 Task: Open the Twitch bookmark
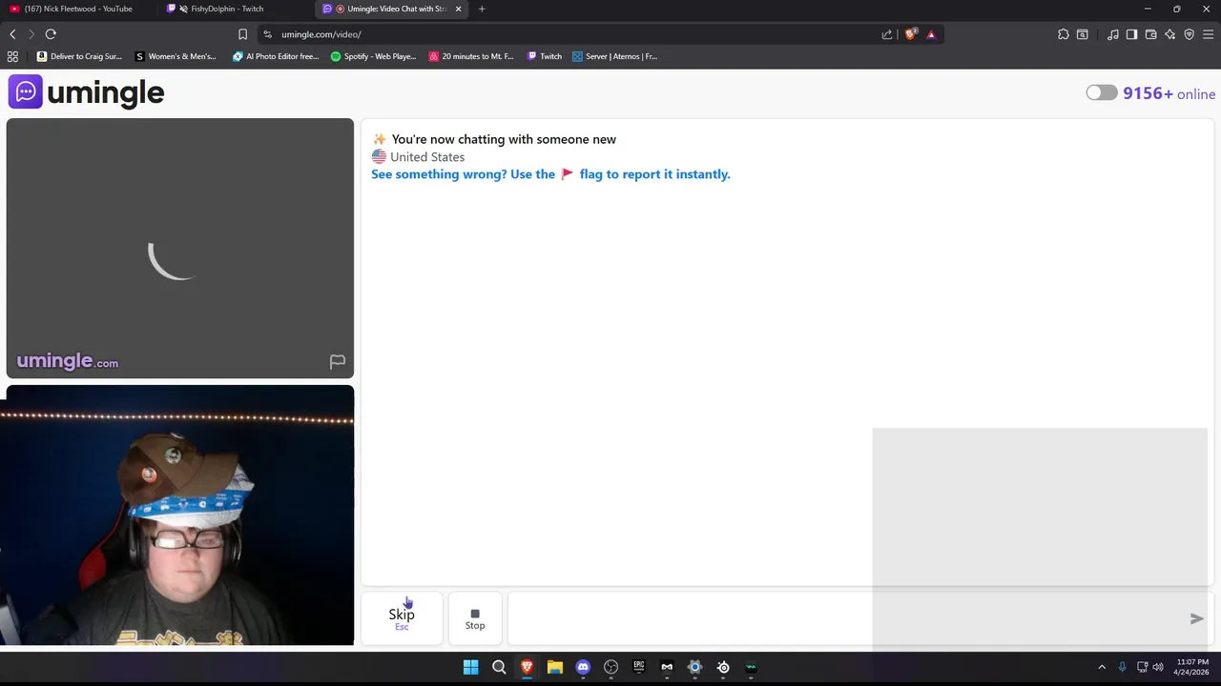(545, 56)
